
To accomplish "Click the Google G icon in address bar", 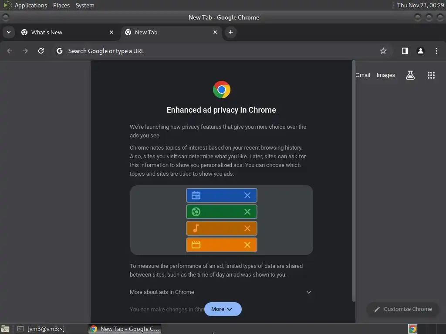I will click(x=59, y=51).
